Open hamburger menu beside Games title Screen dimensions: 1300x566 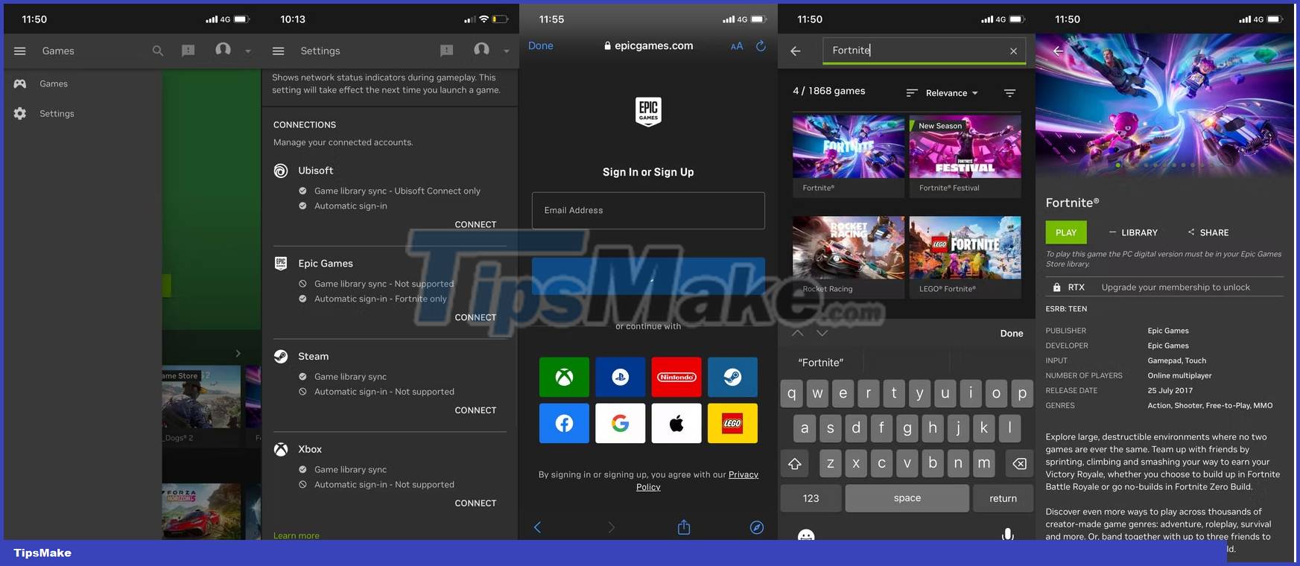coord(20,51)
